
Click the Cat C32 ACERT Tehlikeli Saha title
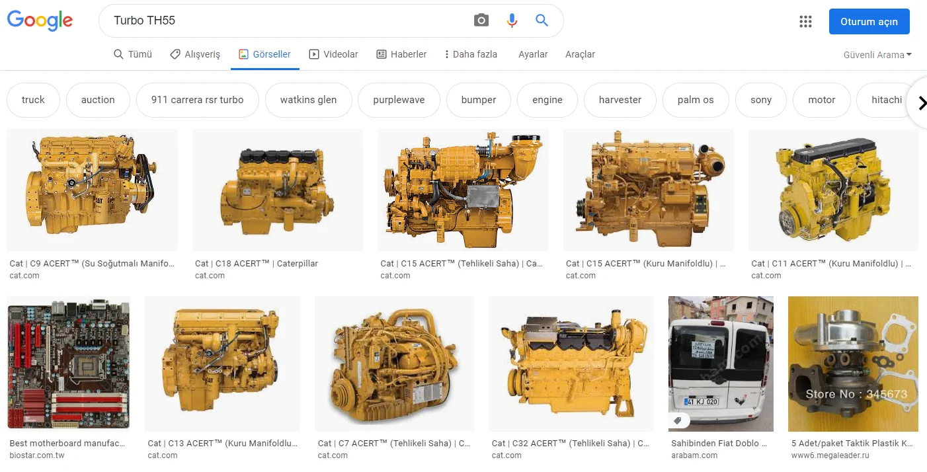coord(571,443)
